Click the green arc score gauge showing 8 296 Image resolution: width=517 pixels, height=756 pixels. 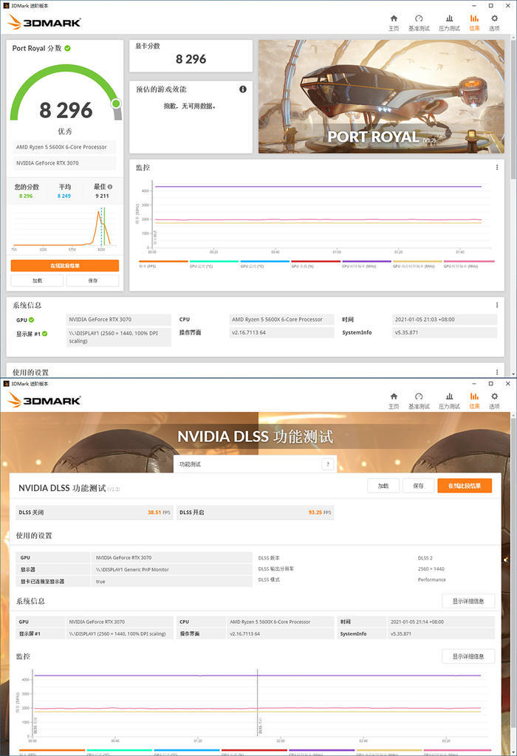pyautogui.click(x=66, y=92)
